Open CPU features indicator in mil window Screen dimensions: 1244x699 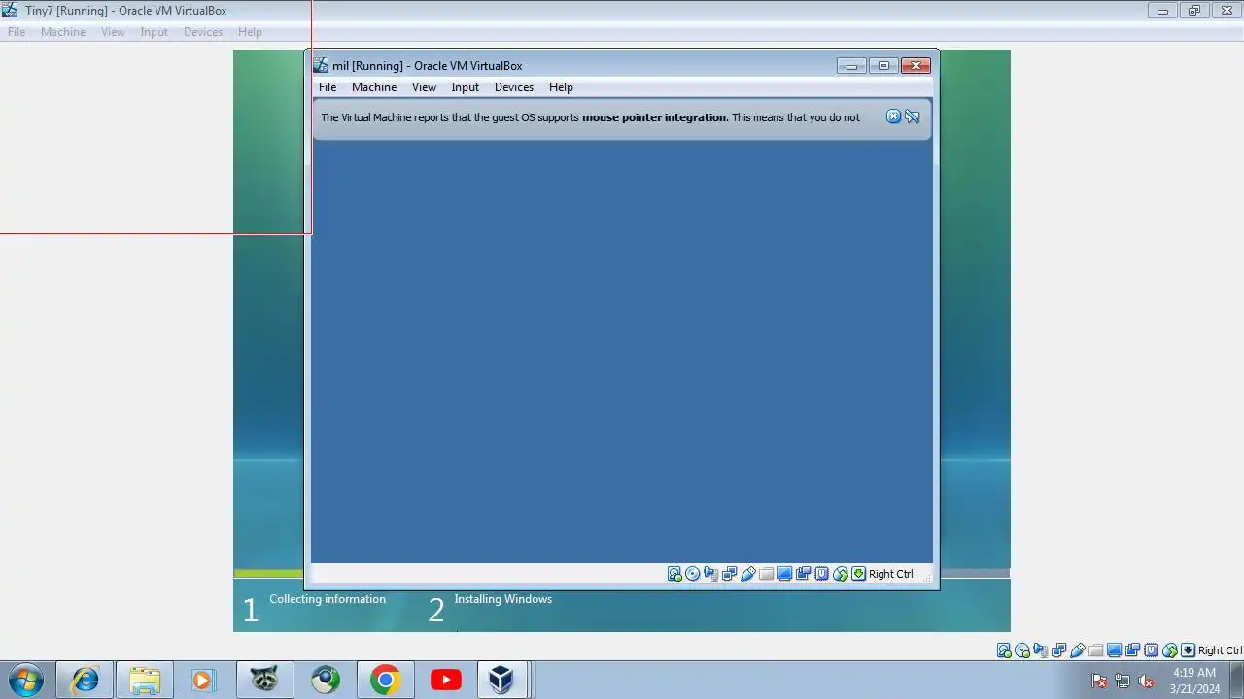822,574
